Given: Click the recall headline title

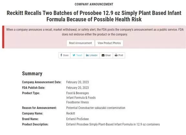Looking at the screenshot, I should 94,16.
